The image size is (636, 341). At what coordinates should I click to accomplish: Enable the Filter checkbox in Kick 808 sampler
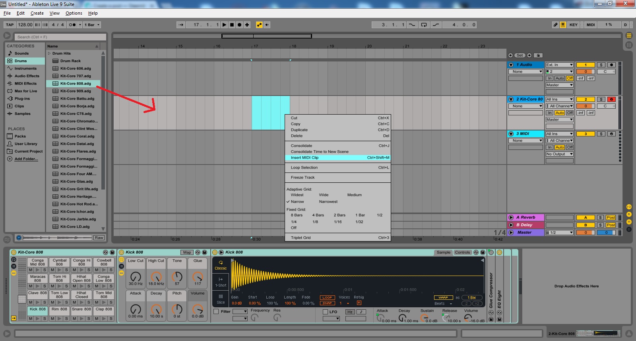coord(216,311)
